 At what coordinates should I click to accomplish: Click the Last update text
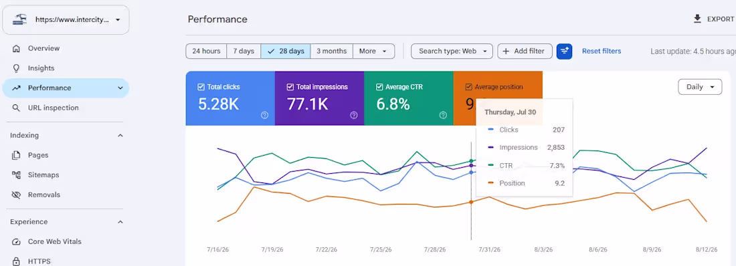click(693, 51)
